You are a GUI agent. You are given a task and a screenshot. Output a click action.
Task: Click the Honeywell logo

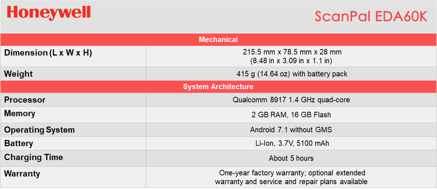49,12
